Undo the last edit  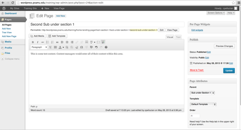[x=96, y=47]
